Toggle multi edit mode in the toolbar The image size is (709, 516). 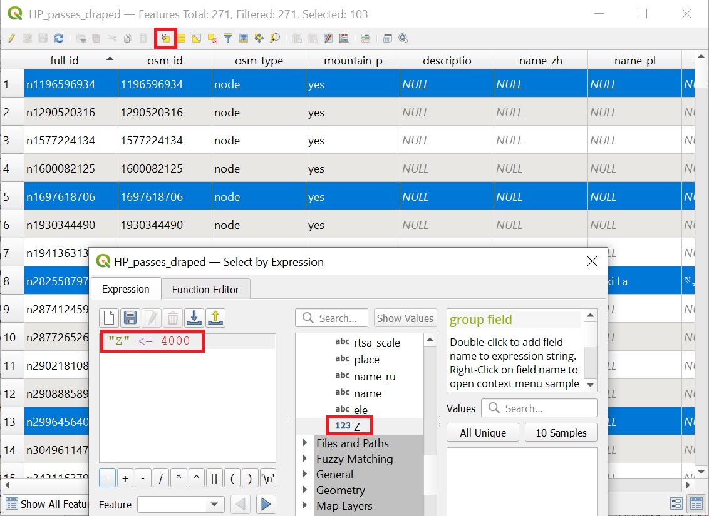click(x=28, y=38)
